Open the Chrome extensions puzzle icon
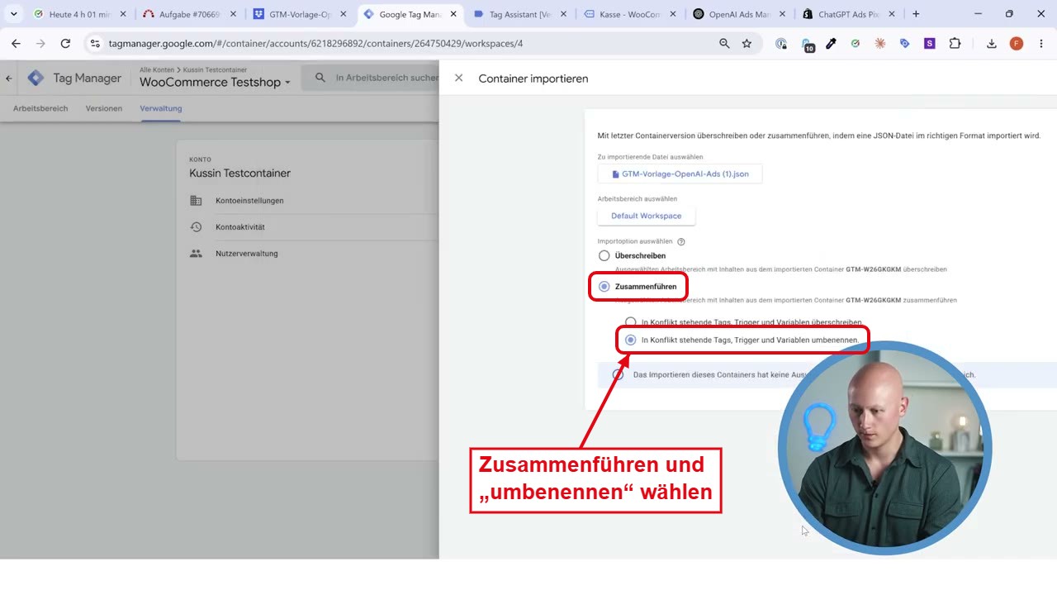The height and width of the screenshot is (595, 1057). point(955,44)
